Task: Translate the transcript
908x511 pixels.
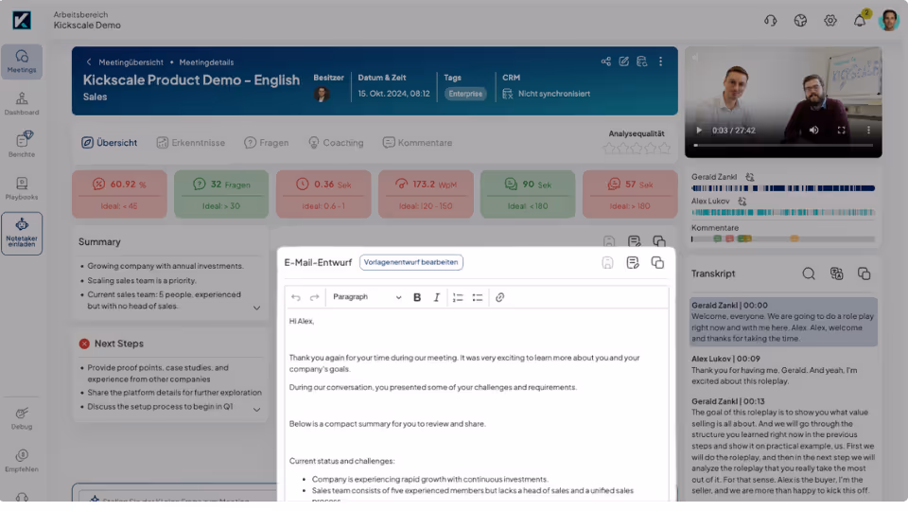Action: click(x=837, y=273)
